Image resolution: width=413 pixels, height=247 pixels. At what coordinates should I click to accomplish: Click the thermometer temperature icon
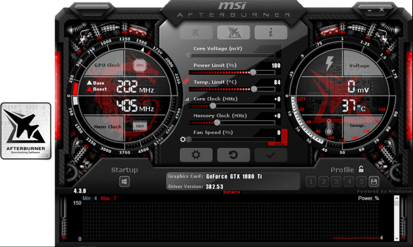[x=328, y=127]
